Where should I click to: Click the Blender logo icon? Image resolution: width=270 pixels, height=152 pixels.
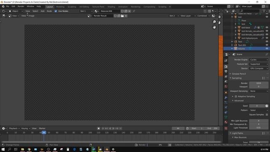3,6
